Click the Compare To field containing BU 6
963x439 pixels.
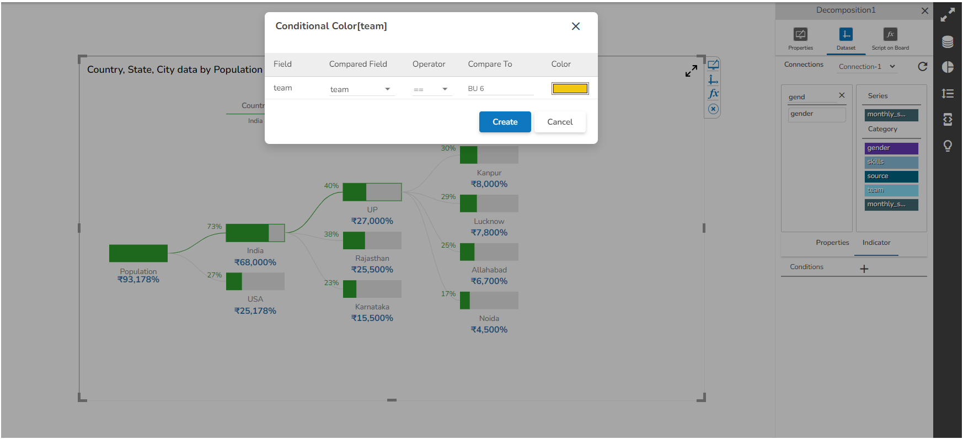point(500,89)
